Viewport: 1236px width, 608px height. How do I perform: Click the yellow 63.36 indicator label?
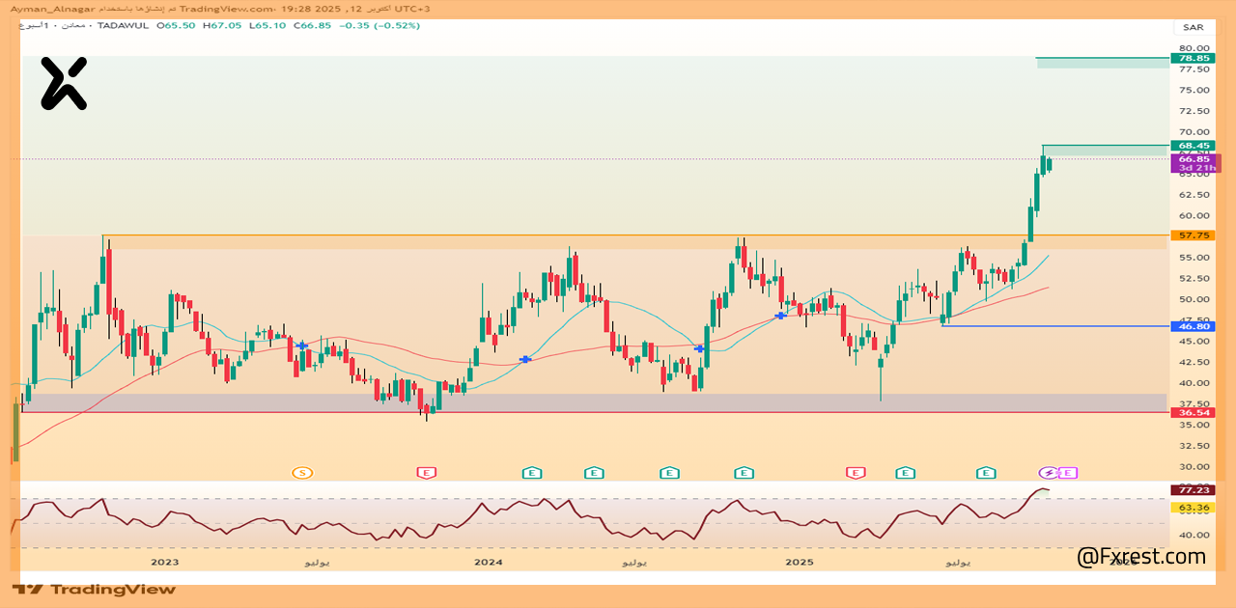(x=1192, y=507)
